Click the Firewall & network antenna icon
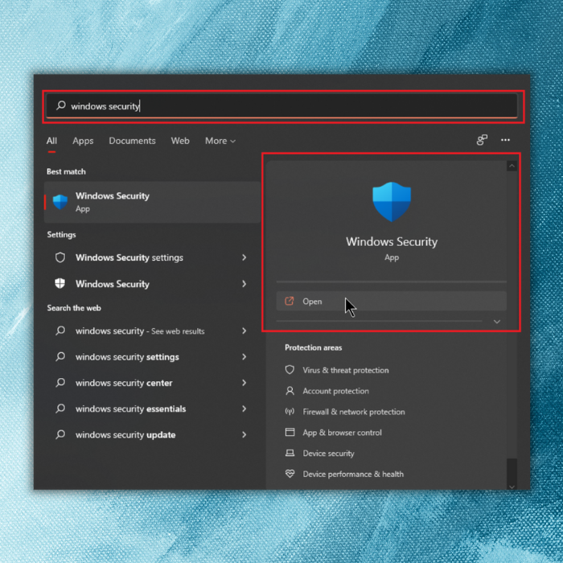The image size is (563, 563). tap(290, 412)
